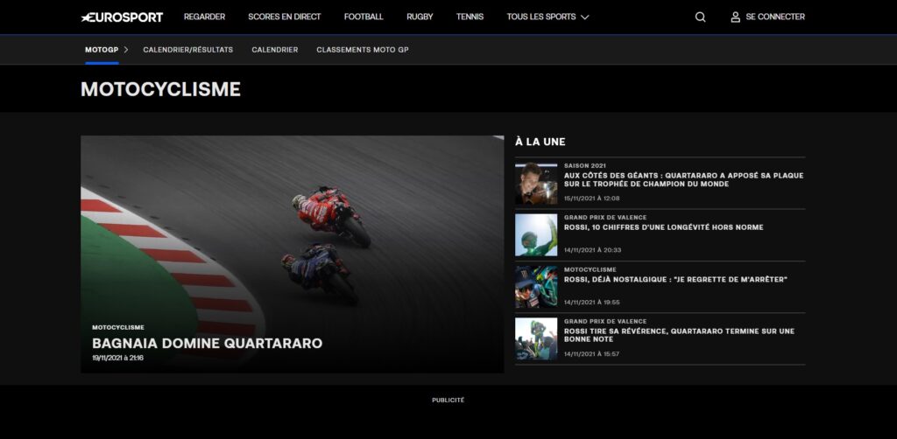Open Calendrier/Résultats tab
The height and width of the screenshot is (439, 897).
pyautogui.click(x=188, y=50)
